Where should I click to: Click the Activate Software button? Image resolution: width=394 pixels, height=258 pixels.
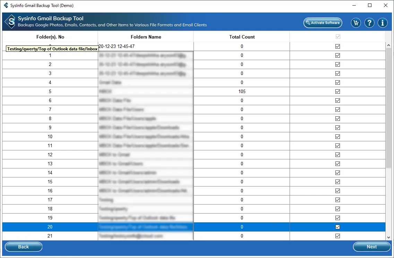point(323,23)
